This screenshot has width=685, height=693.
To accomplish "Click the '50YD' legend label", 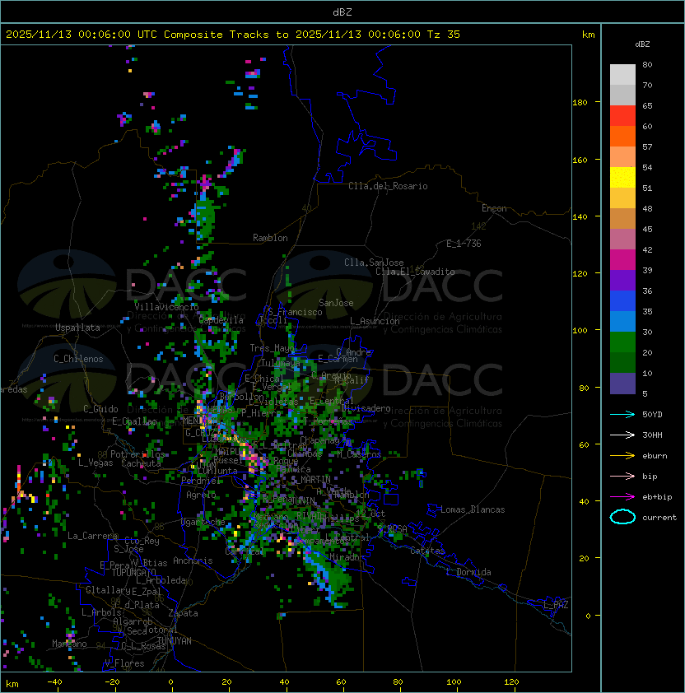I will [652, 414].
